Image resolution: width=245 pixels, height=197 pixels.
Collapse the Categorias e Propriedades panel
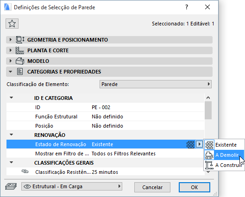tap(11, 72)
